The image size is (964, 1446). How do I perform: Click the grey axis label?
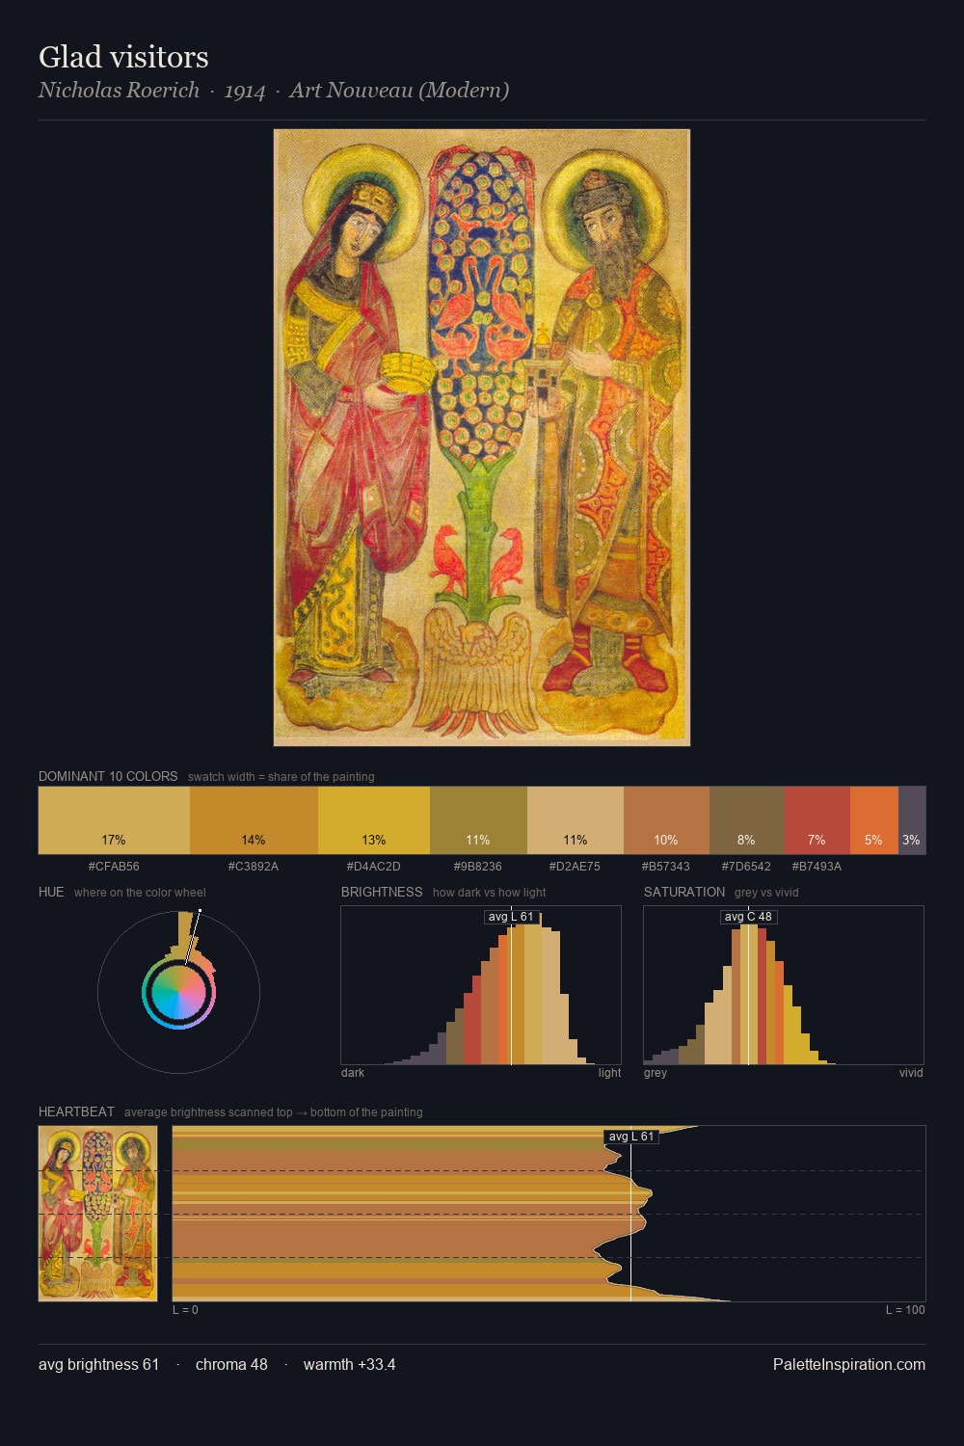[656, 1073]
